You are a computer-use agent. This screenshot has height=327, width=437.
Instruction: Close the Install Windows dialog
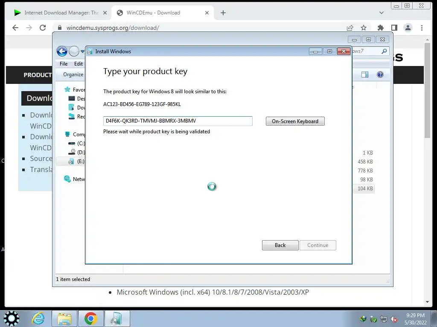(344, 52)
